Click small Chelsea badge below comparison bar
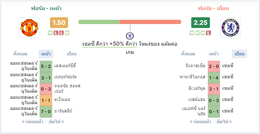The width and height of the screenshot is (260, 134). 130,36
